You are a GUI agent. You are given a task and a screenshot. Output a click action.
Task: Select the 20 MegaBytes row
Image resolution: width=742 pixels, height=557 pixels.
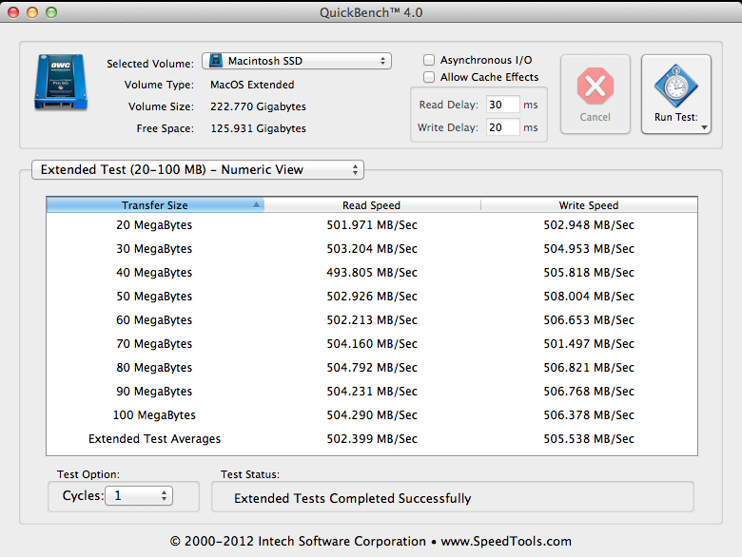[x=372, y=225]
